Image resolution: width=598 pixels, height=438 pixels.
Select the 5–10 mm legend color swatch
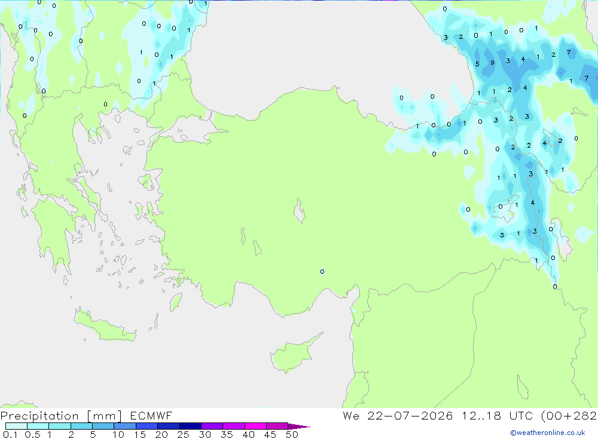click(103, 426)
